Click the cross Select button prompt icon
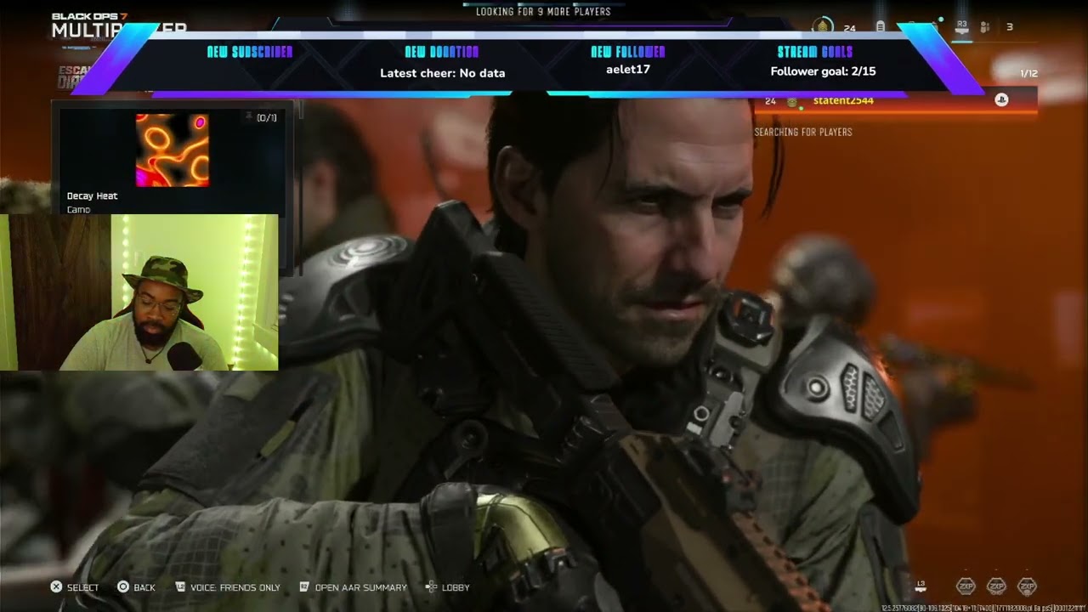1088x612 pixels. pos(56,587)
